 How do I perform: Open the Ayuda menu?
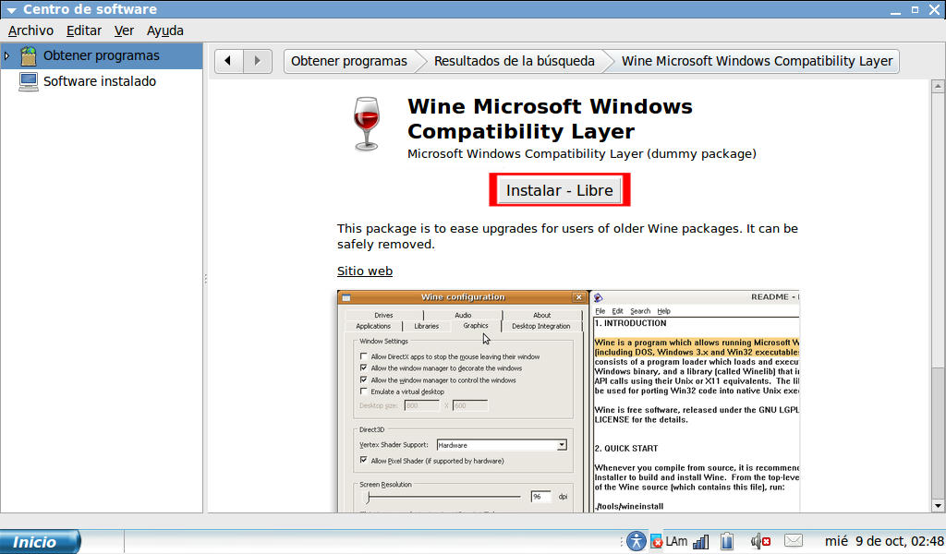[164, 30]
